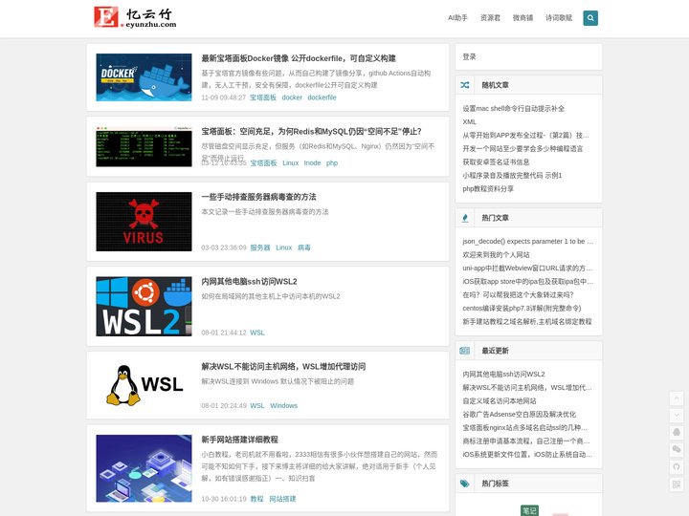Click the php tag under Redis article

pos(332,162)
